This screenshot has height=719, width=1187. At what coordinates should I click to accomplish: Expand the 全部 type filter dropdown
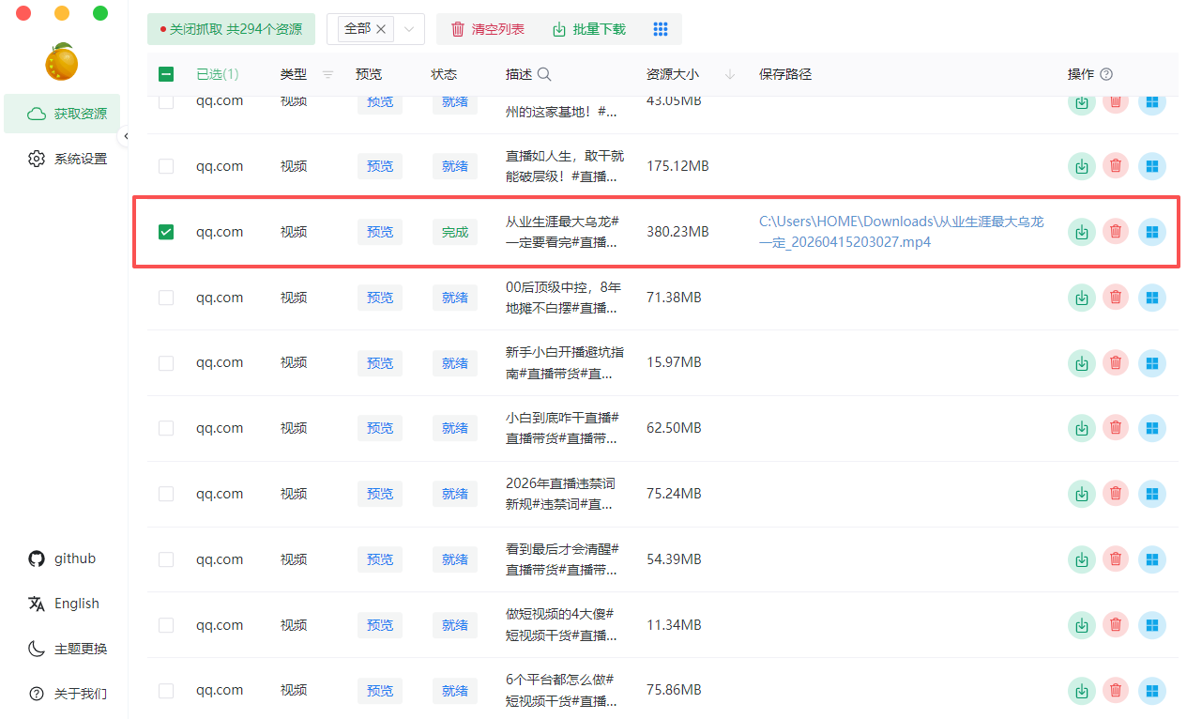[x=409, y=29]
